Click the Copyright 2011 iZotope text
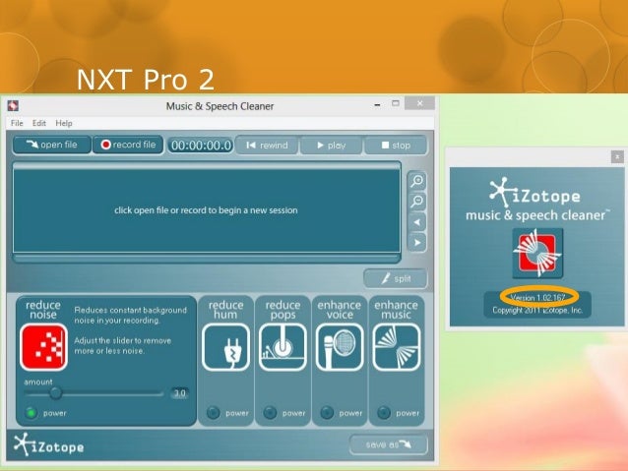Screen dimensions: 628x471 point(537,310)
